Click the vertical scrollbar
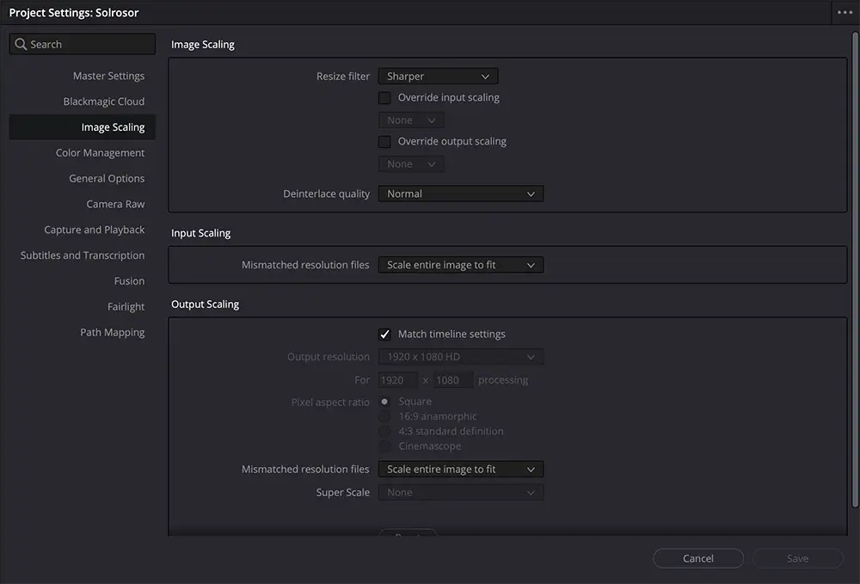 (x=855, y=270)
